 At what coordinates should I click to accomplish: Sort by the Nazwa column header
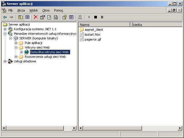[x=104, y=25]
